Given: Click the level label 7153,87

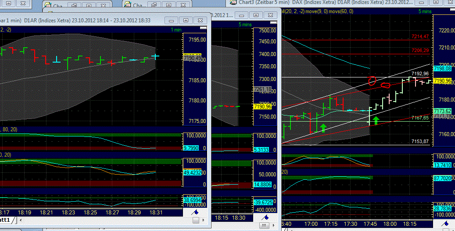Looking at the screenshot, I should (420, 141).
